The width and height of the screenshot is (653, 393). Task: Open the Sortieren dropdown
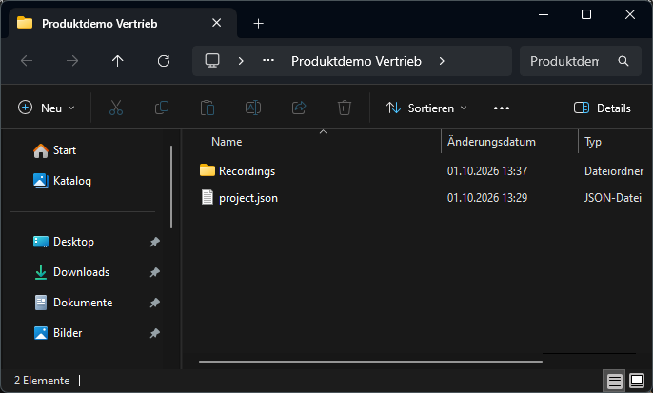pos(426,108)
